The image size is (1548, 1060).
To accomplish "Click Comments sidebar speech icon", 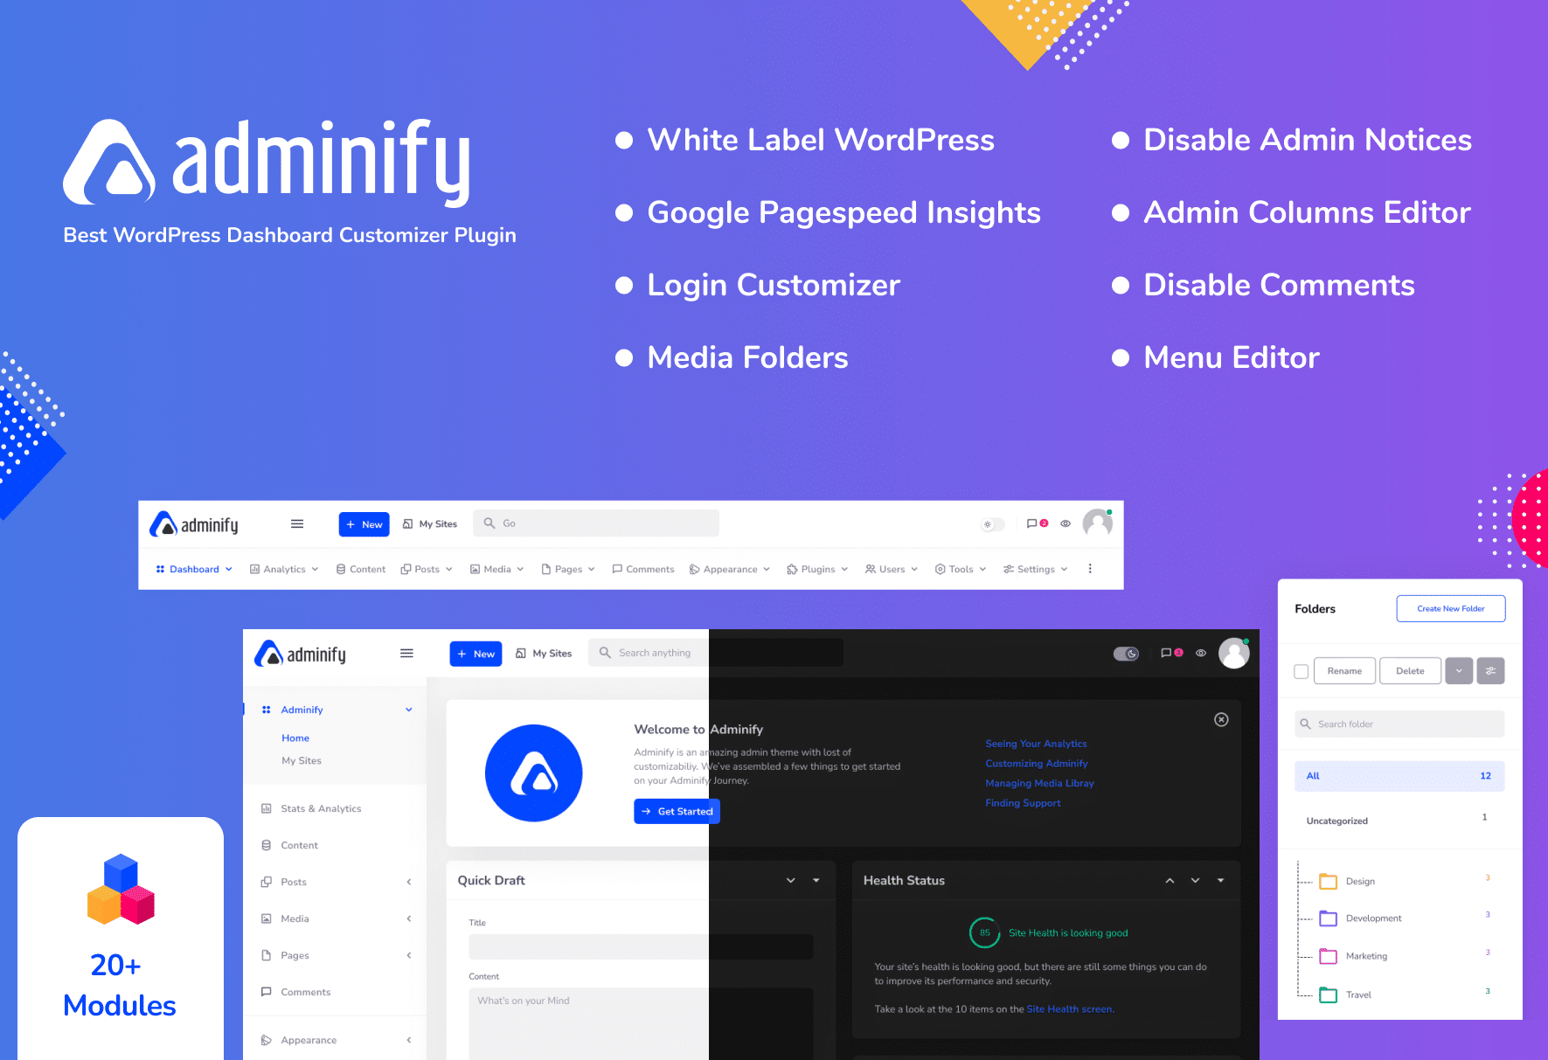I will coord(266,992).
